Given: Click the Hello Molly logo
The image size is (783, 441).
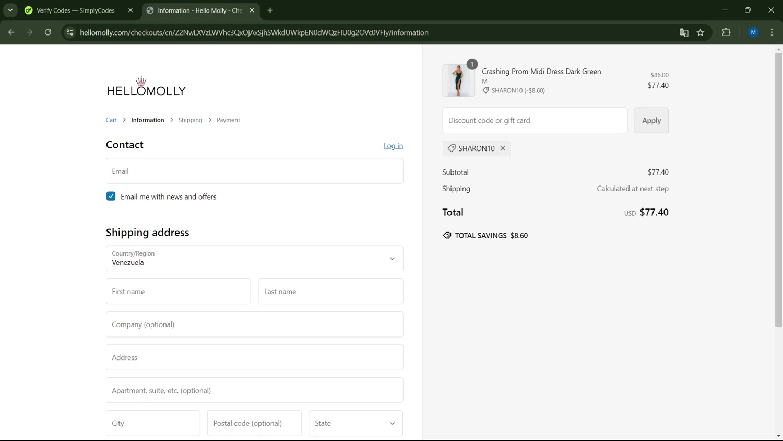Looking at the screenshot, I should point(146,87).
